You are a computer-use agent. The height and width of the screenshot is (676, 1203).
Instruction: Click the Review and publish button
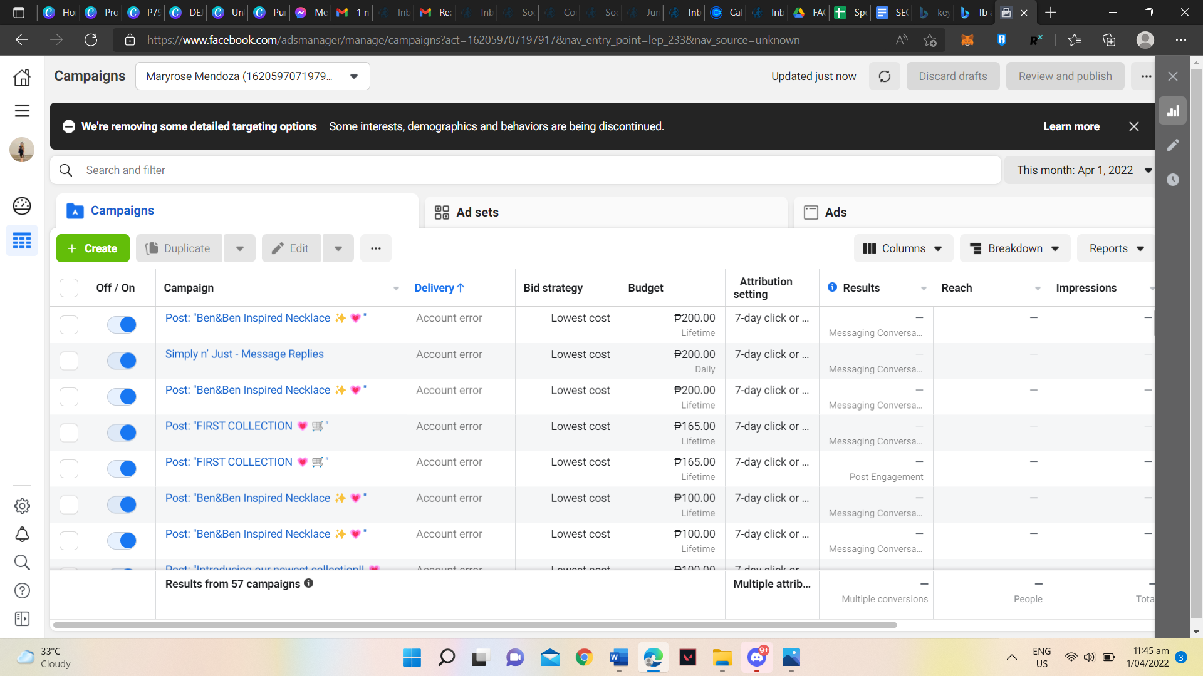pyautogui.click(x=1065, y=76)
